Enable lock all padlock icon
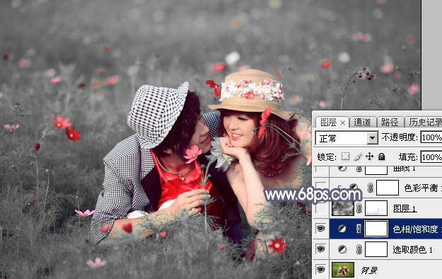 click(381, 156)
